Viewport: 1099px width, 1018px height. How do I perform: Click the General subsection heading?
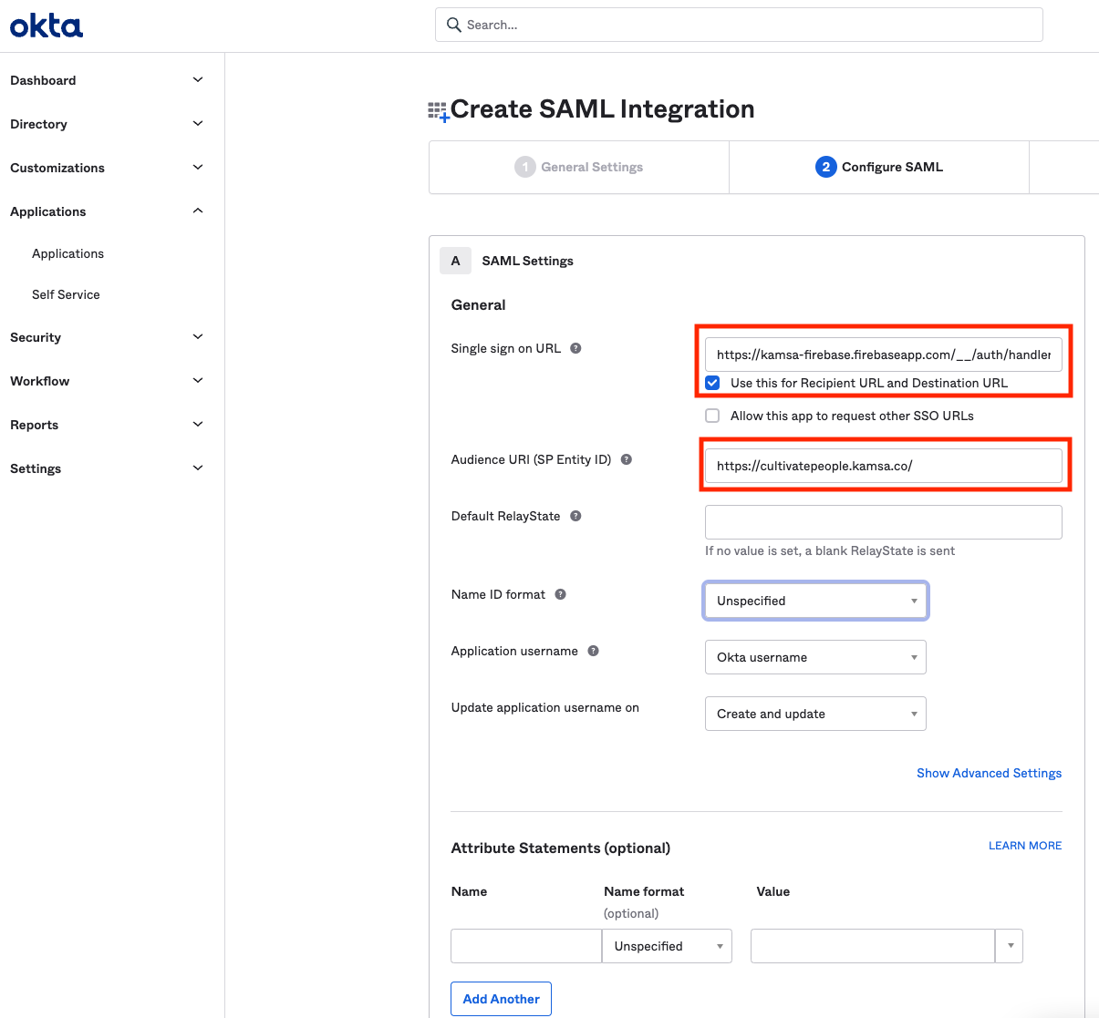[x=478, y=305]
